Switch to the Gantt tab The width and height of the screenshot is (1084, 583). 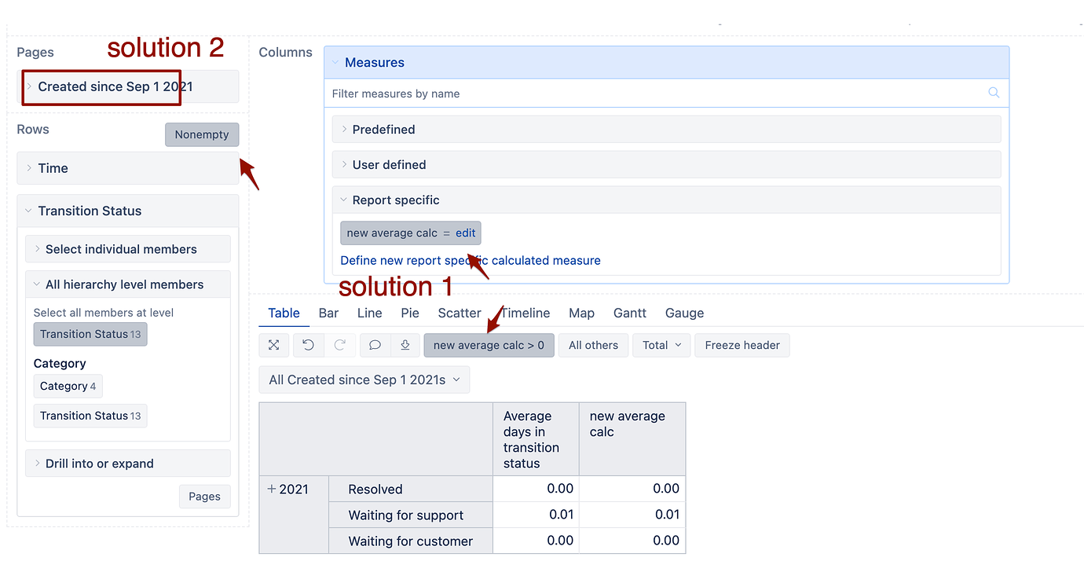point(629,313)
